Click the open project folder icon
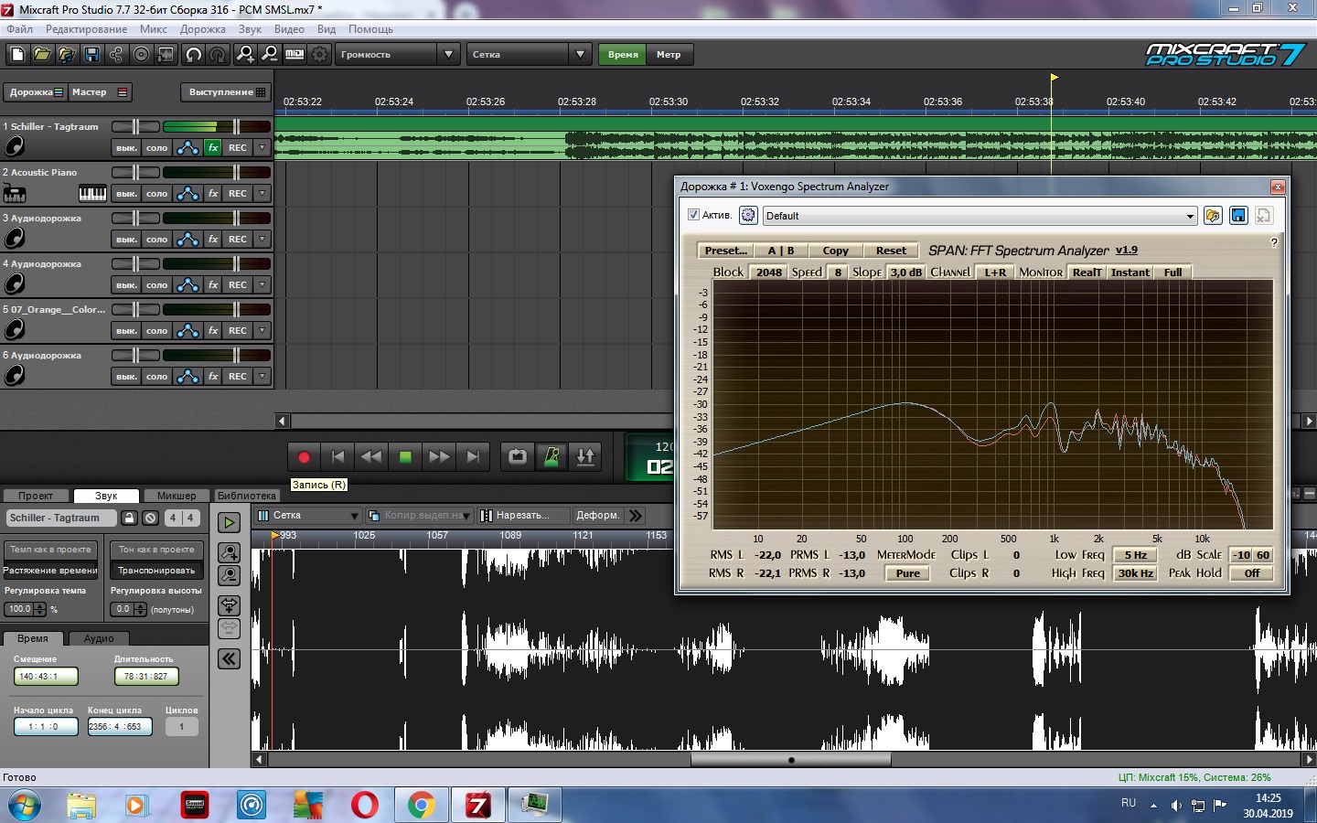This screenshot has height=823, width=1317. (42, 55)
